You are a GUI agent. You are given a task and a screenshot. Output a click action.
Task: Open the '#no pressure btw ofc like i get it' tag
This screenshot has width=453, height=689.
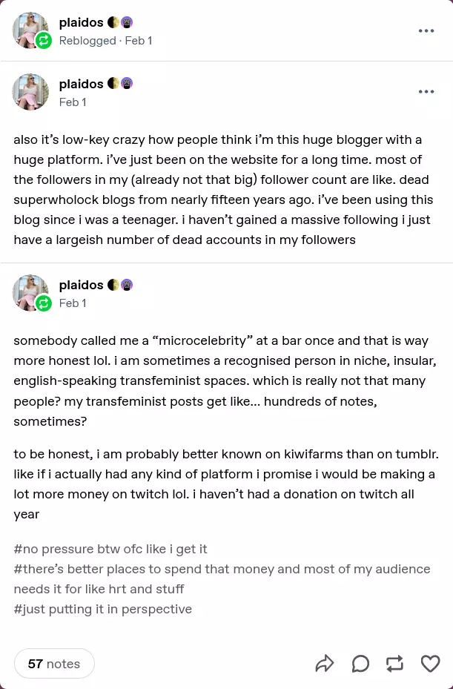[x=110, y=549]
